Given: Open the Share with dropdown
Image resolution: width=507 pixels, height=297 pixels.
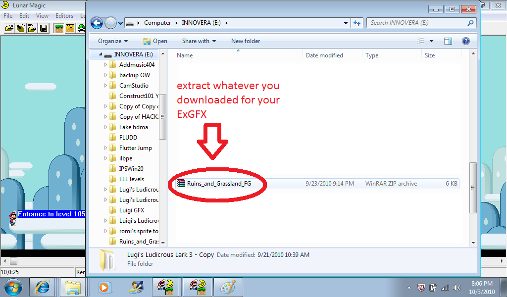Looking at the screenshot, I should tap(199, 41).
